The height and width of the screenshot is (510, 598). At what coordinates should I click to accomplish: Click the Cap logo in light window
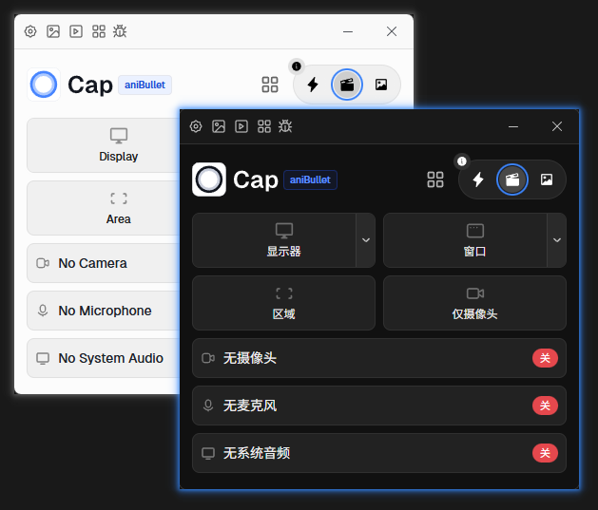tap(44, 85)
